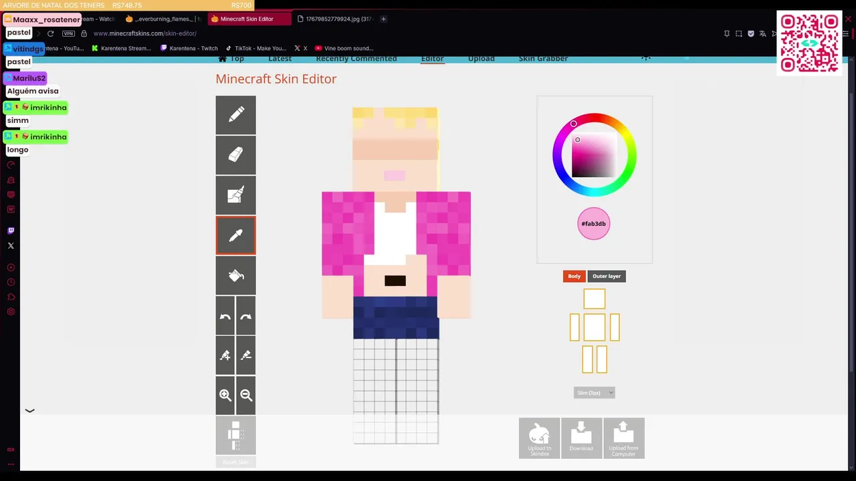The height and width of the screenshot is (481, 856).
Task: Select the darken color tool
Action: (x=246, y=355)
